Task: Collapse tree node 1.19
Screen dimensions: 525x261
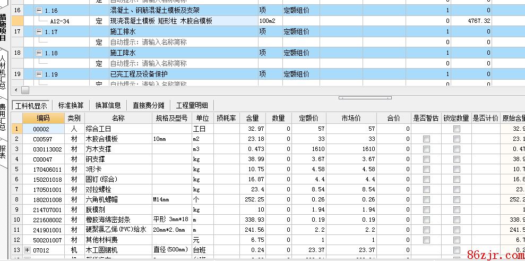Action: pyautogui.click(x=39, y=74)
